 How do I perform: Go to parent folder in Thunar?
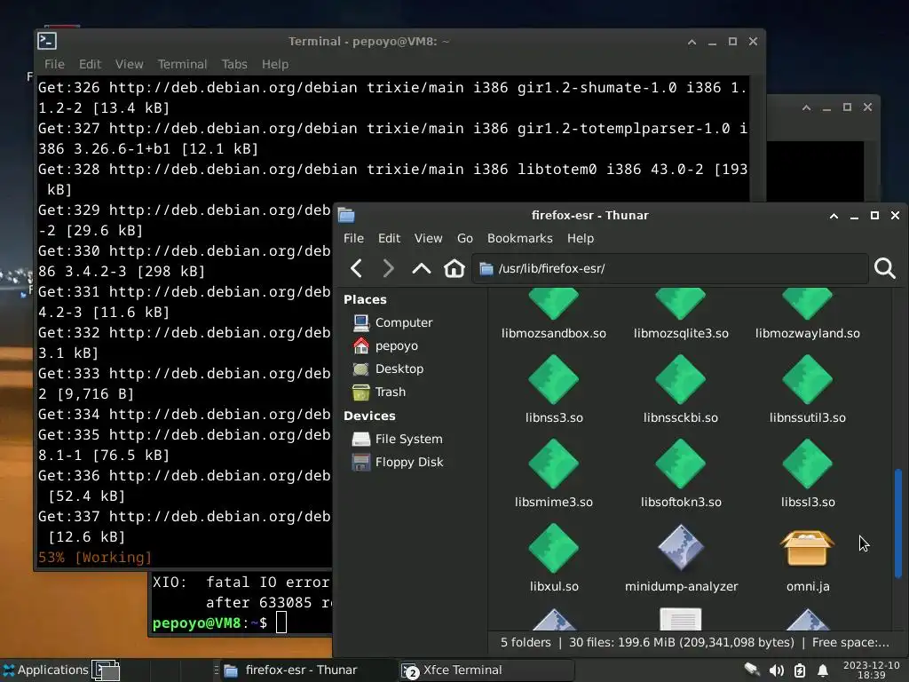click(x=422, y=268)
